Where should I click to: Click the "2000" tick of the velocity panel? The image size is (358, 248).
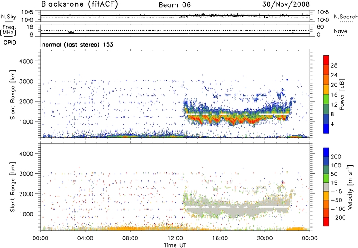click(26, 194)
